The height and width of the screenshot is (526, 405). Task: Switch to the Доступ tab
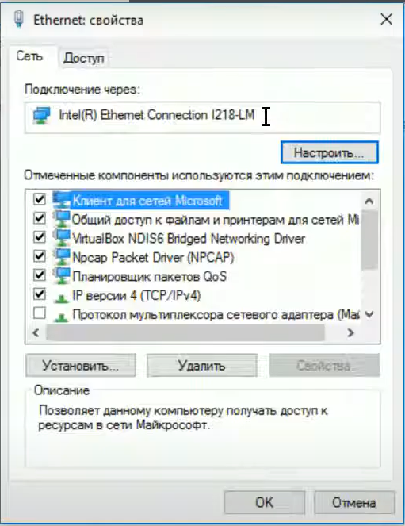point(84,58)
